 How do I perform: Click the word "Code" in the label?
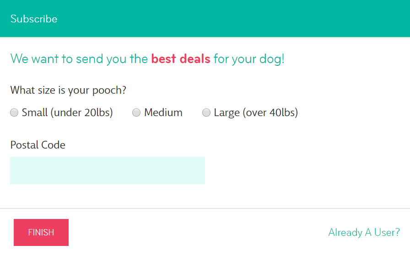tap(53, 145)
